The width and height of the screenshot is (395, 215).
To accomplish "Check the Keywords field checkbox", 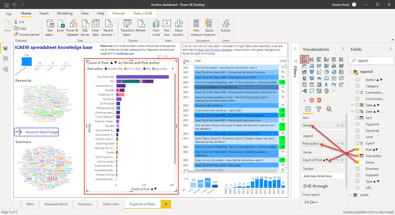I will [x=358, y=130].
